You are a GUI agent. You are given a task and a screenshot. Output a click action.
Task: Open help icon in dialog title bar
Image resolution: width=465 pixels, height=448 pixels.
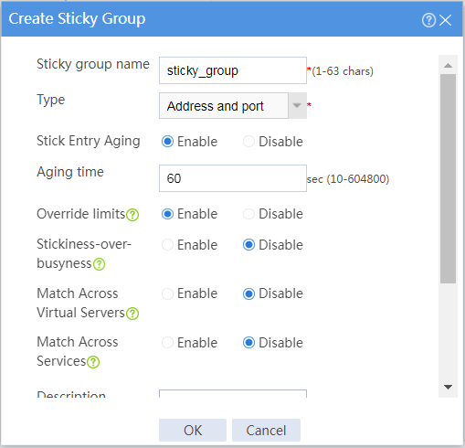pyautogui.click(x=428, y=20)
